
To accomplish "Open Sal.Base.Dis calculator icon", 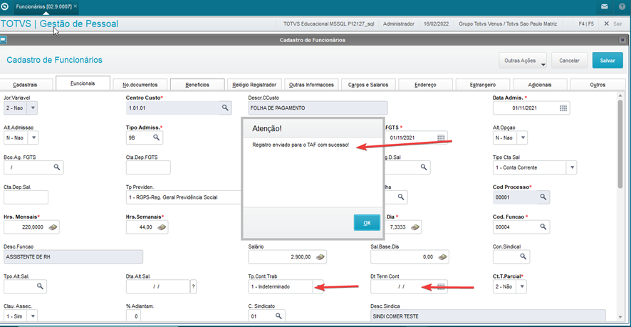I will (442, 257).
